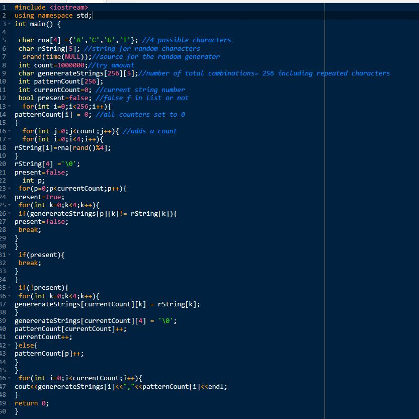The height and width of the screenshot is (419, 419).
Task: Click line number 1 in the gutter
Action: click(4, 7)
